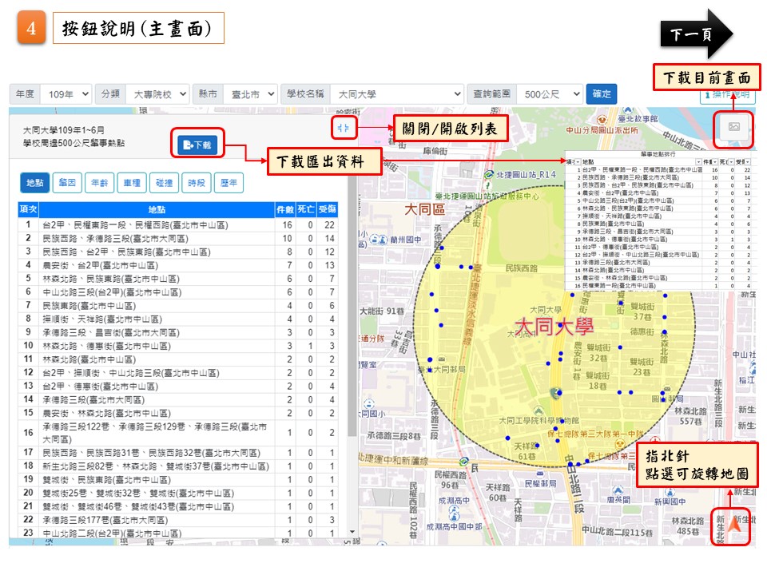This screenshot has width=767, height=575.
Task: Click row 民族西路、台2甲、民族東路(臺北市中山區)
Action: coord(178,252)
